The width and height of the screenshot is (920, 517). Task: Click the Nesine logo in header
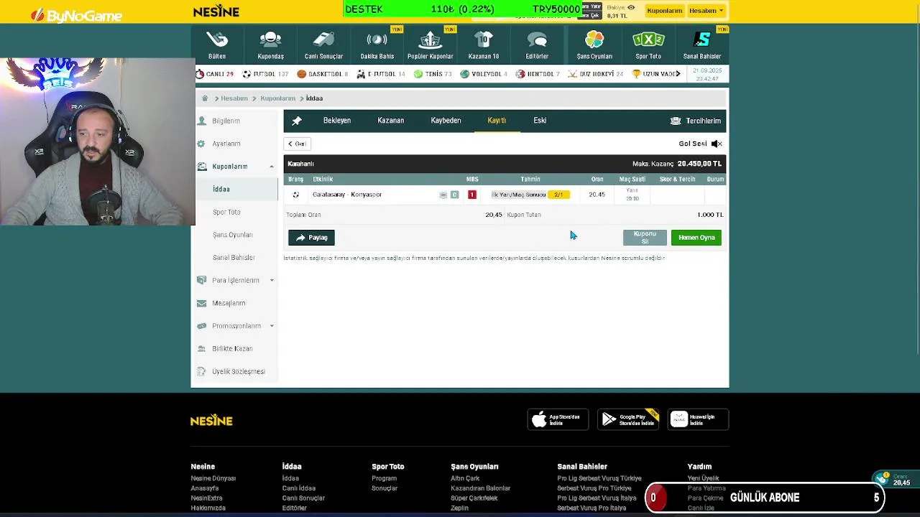216,11
